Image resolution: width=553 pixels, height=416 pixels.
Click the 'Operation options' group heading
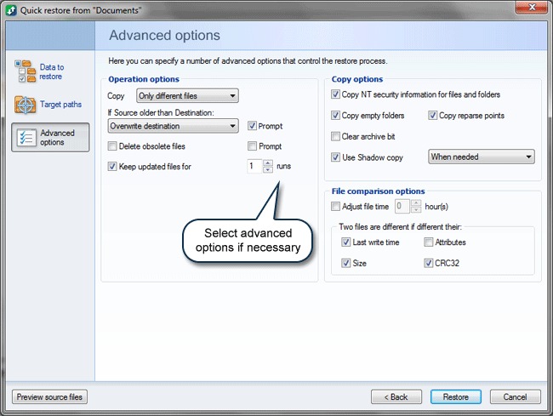tap(144, 79)
